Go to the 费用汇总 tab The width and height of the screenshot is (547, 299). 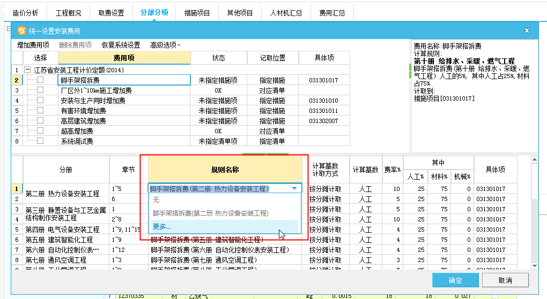[332, 13]
